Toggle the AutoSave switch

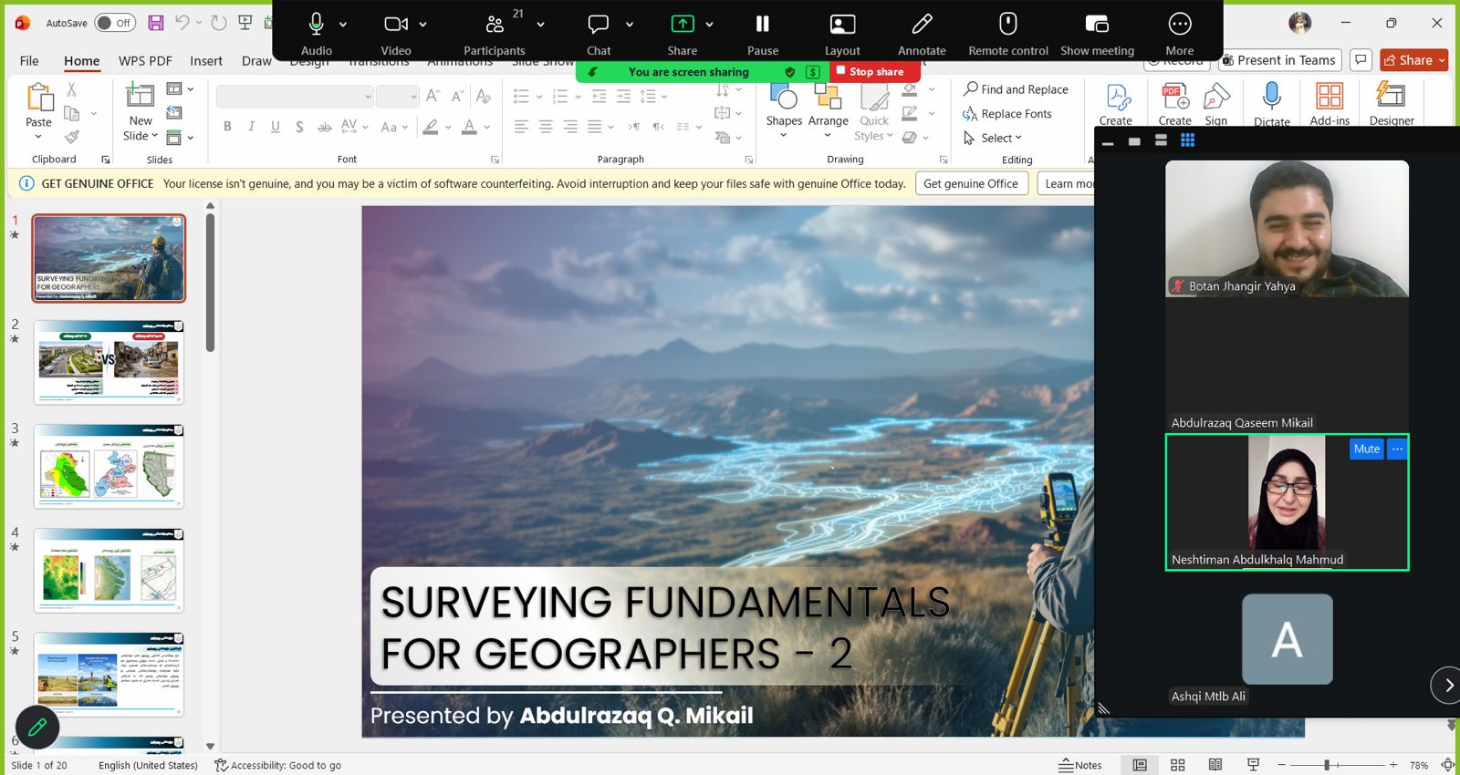click(x=114, y=23)
